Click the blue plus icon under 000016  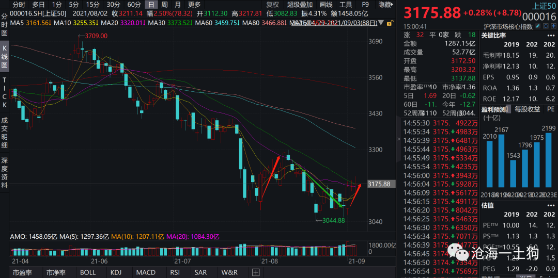tap(552, 26)
